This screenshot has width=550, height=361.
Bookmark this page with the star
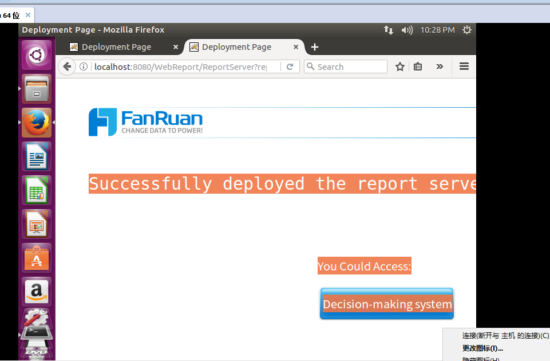tap(400, 66)
